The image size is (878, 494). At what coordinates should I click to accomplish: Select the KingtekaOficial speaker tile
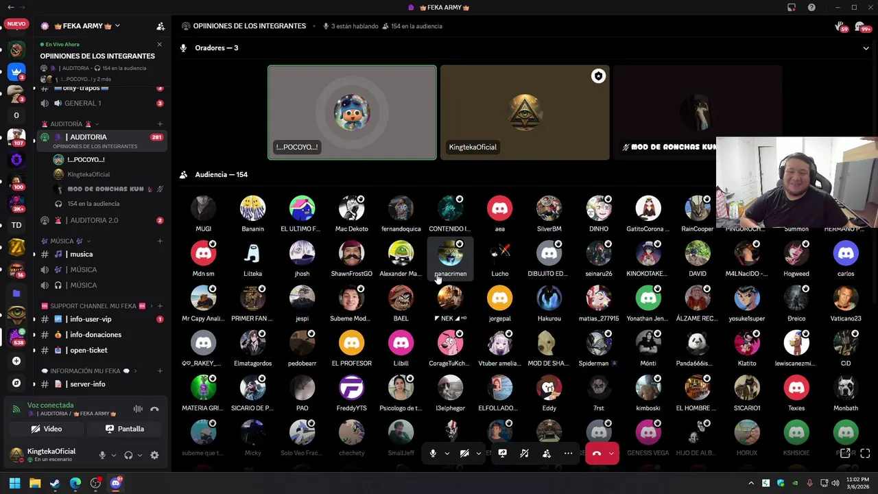click(x=525, y=113)
